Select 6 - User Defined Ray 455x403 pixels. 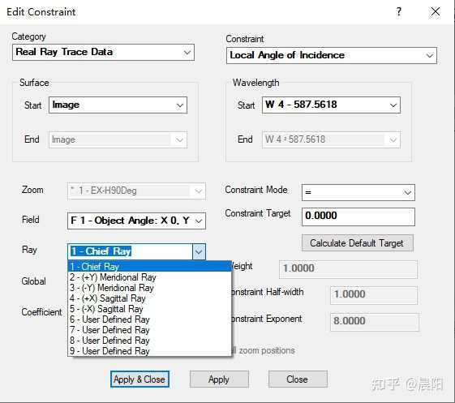pyautogui.click(x=149, y=319)
